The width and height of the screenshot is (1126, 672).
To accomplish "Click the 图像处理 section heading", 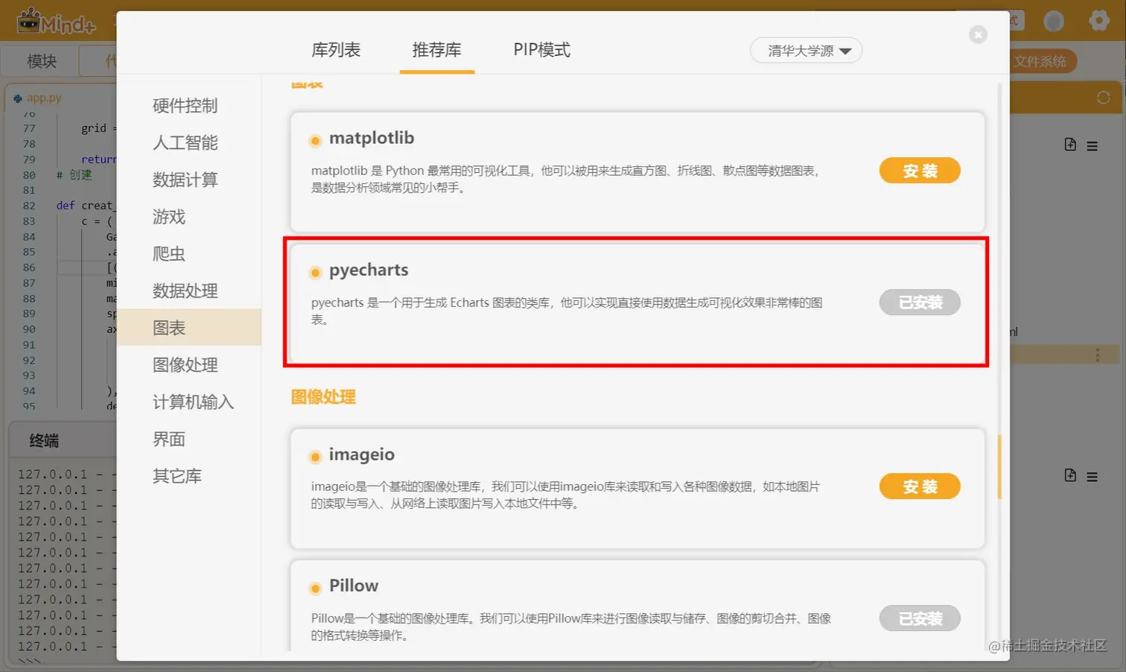I will coord(323,397).
